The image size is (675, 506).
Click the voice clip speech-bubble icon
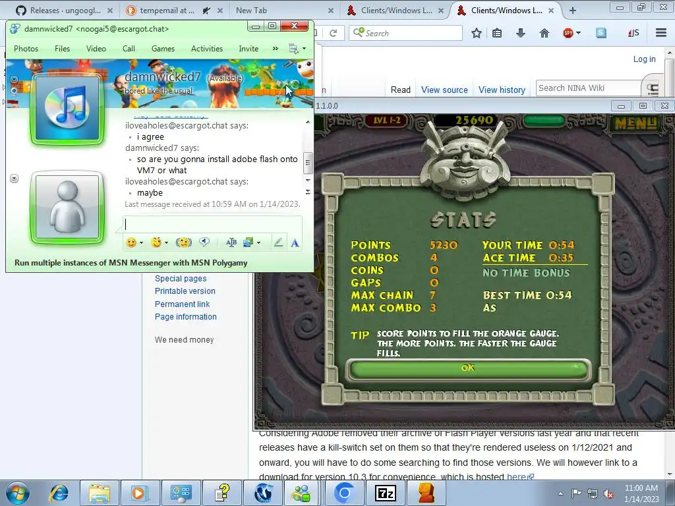(x=204, y=242)
